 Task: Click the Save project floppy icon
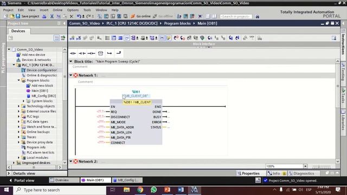coord(18,16)
